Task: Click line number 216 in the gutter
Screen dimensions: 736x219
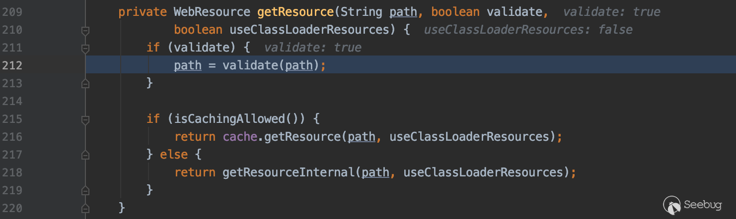Action: coord(12,137)
